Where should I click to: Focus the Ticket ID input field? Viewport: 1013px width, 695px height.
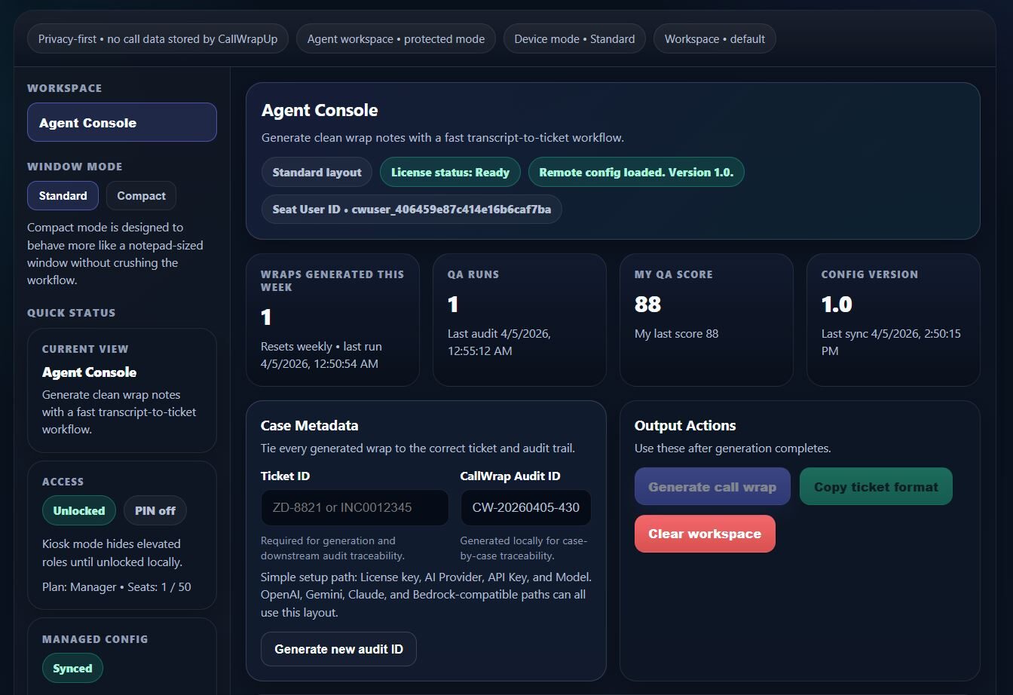(355, 507)
